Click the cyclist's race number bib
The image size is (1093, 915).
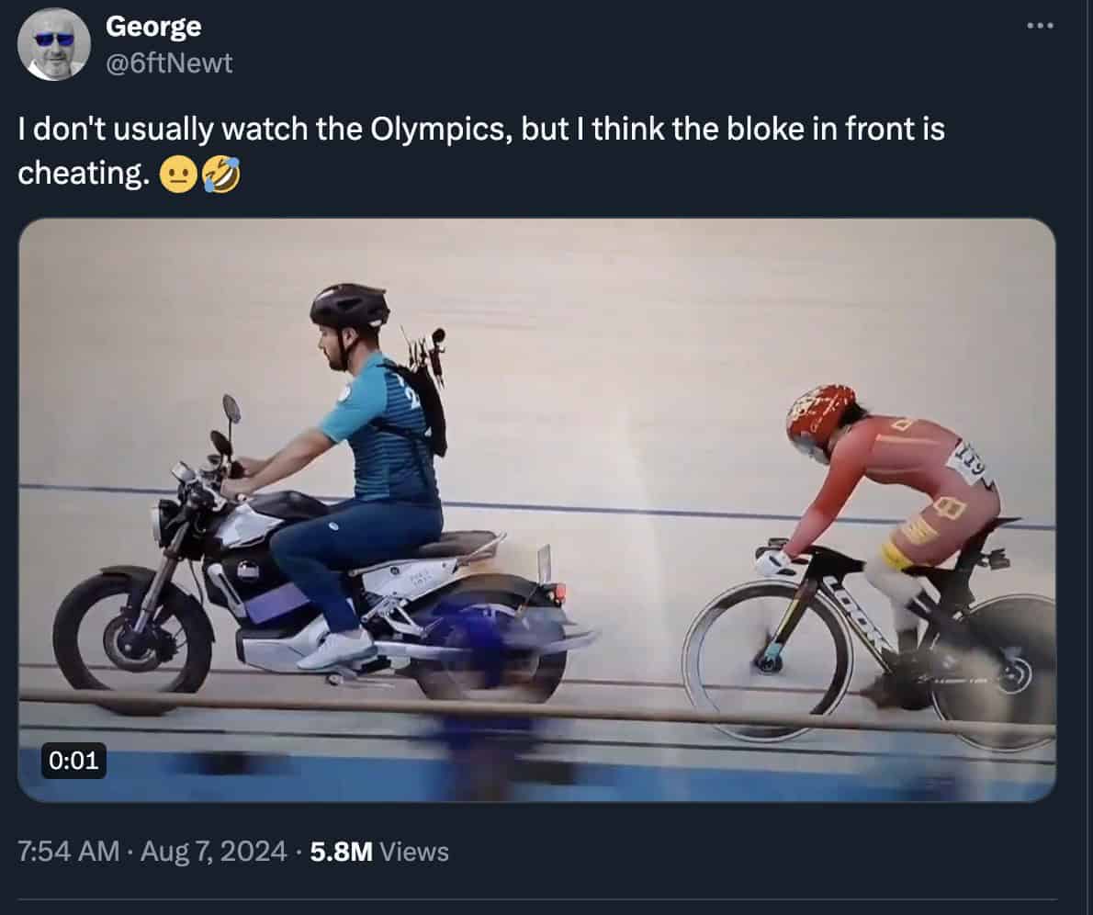tap(969, 459)
